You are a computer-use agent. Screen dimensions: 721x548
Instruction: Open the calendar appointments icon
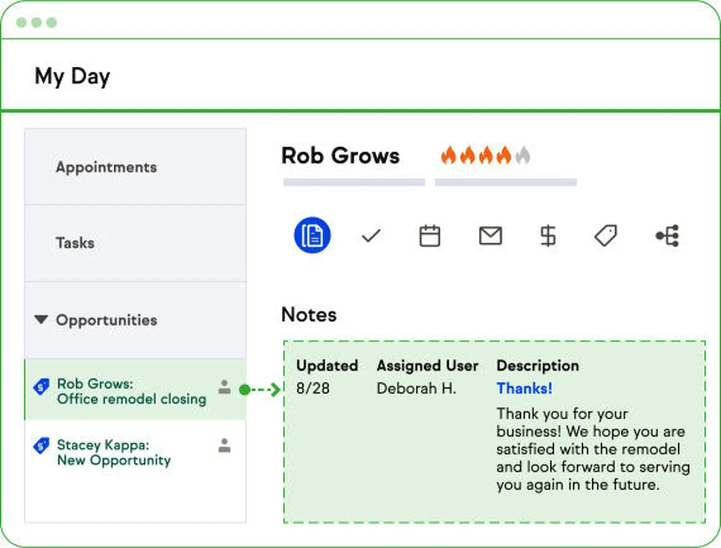coord(430,236)
